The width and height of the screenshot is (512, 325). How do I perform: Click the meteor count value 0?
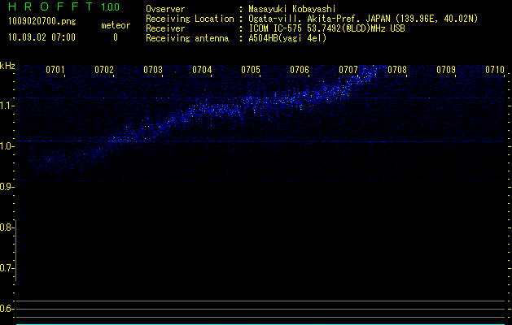tap(116, 37)
